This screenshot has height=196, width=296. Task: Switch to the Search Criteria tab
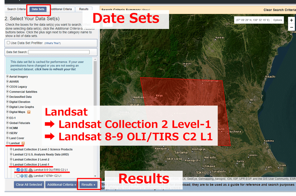point(16,9)
